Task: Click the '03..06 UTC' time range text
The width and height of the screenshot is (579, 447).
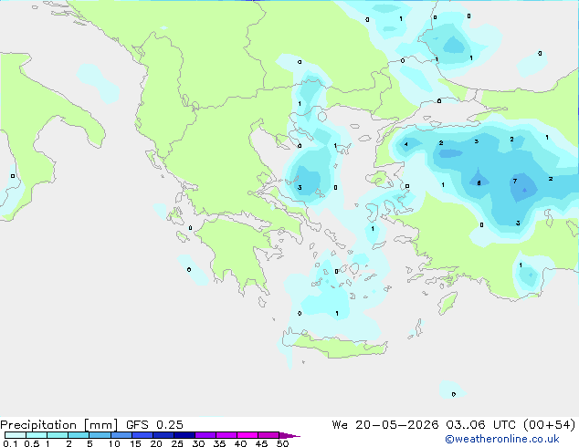Action: coord(480,425)
